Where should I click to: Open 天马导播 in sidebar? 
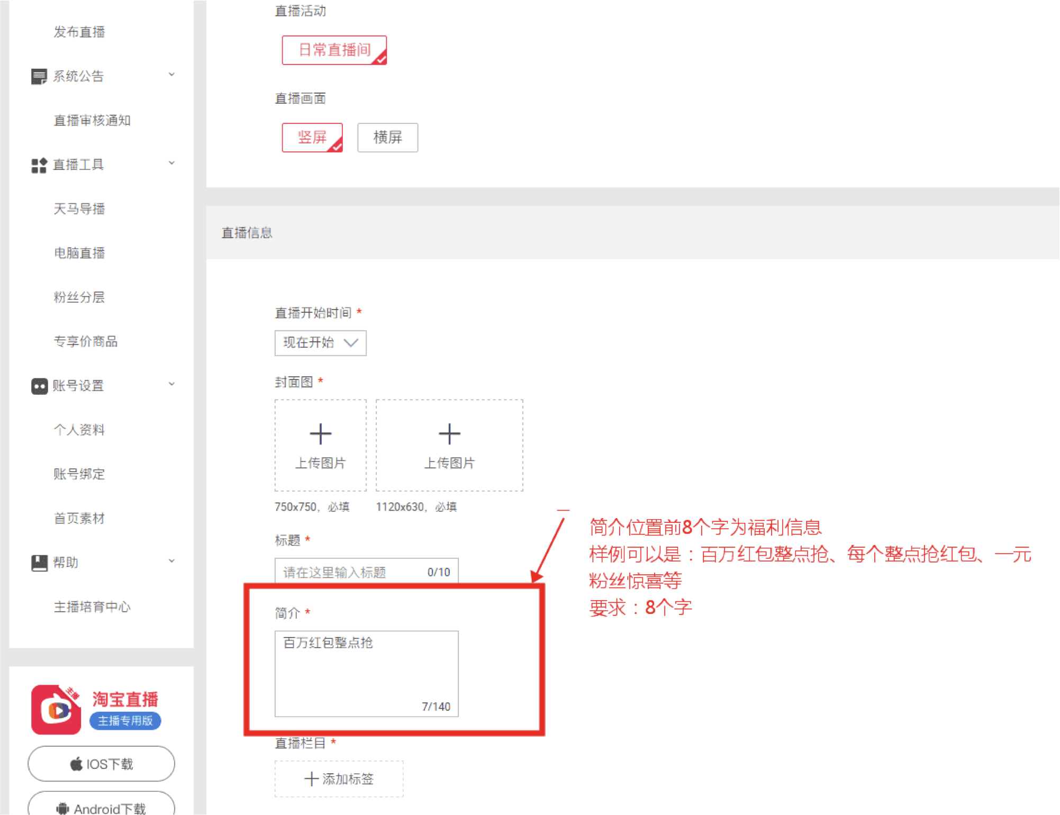coord(79,209)
